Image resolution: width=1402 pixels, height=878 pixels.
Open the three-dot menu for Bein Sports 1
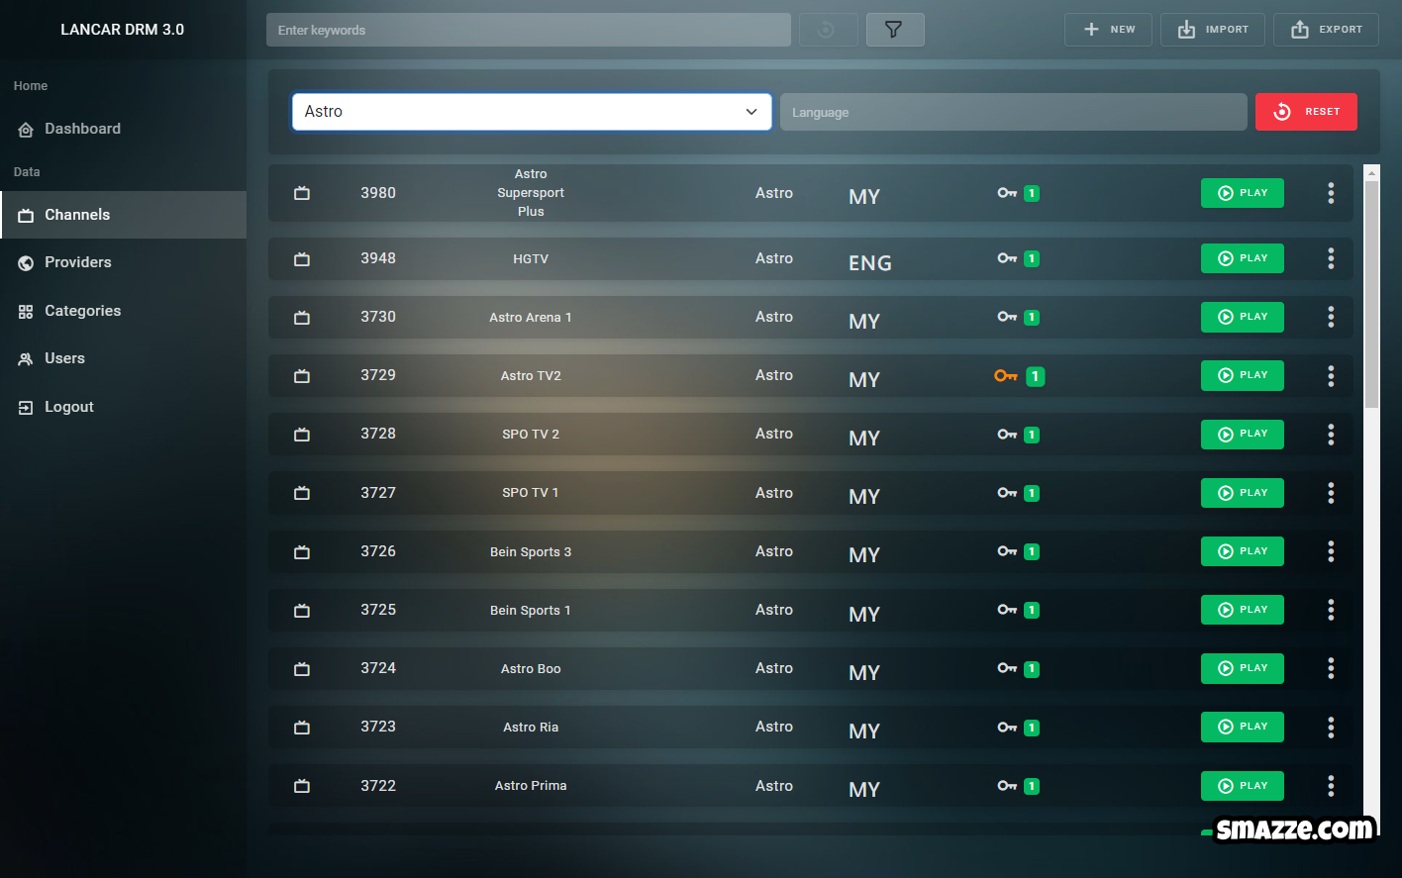pyautogui.click(x=1331, y=610)
